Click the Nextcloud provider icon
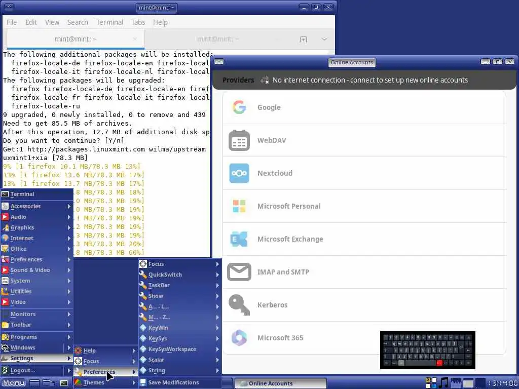The height and width of the screenshot is (389, 519). coord(239,173)
